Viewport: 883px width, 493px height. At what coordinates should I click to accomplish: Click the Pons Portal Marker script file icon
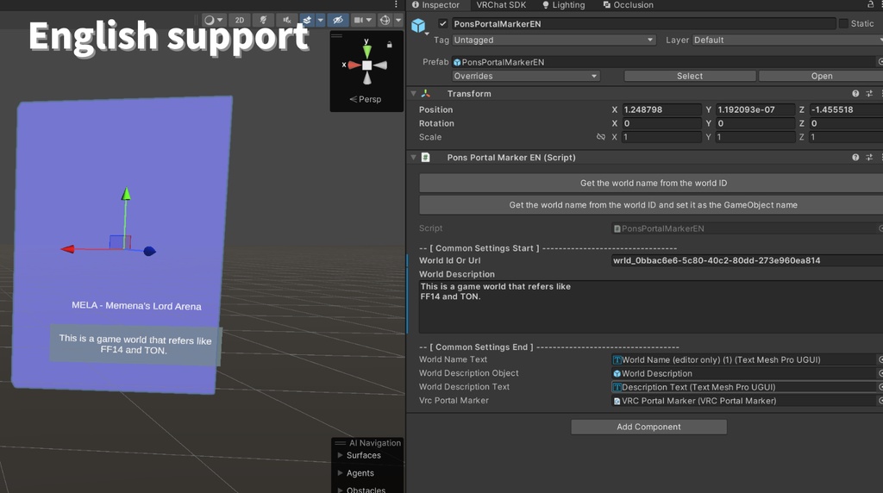click(426, 158)
